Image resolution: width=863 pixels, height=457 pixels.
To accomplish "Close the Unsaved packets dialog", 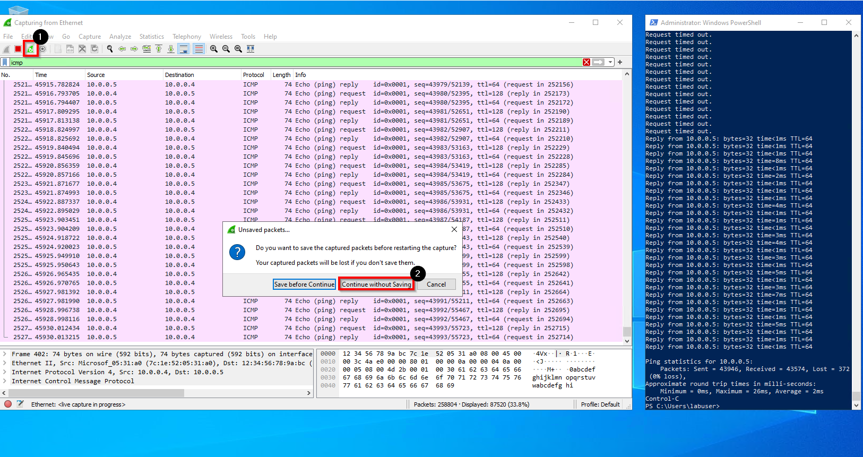I will click(x=454, y=229).
